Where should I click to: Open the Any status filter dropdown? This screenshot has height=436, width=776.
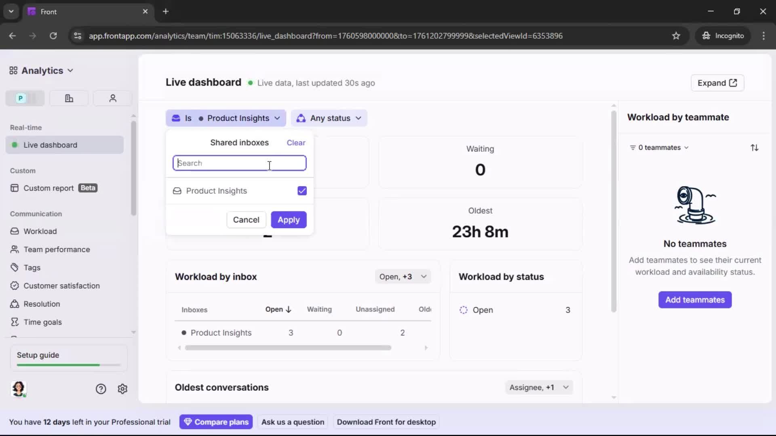pos(329,118)
